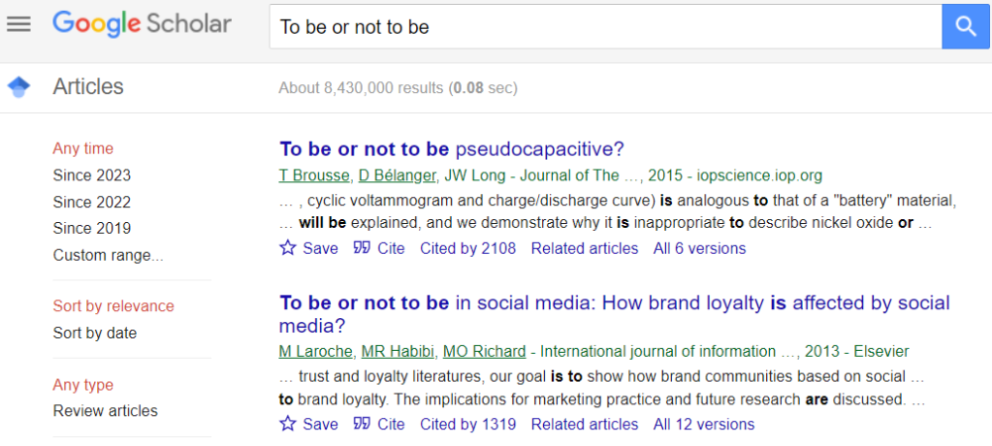Viewport: 992px width, 446px height.
Task: Show All 12 versions of second result
Action: (703, 424)
